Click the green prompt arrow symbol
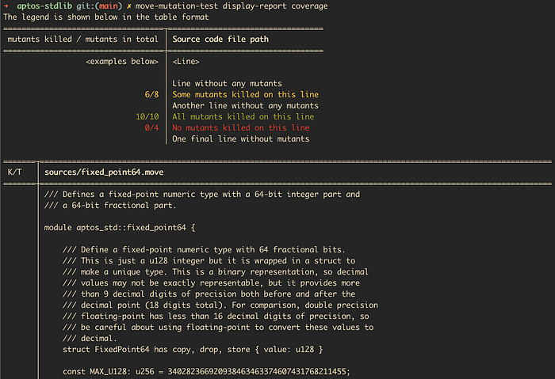Screen dimensions: 555x379 6,6
